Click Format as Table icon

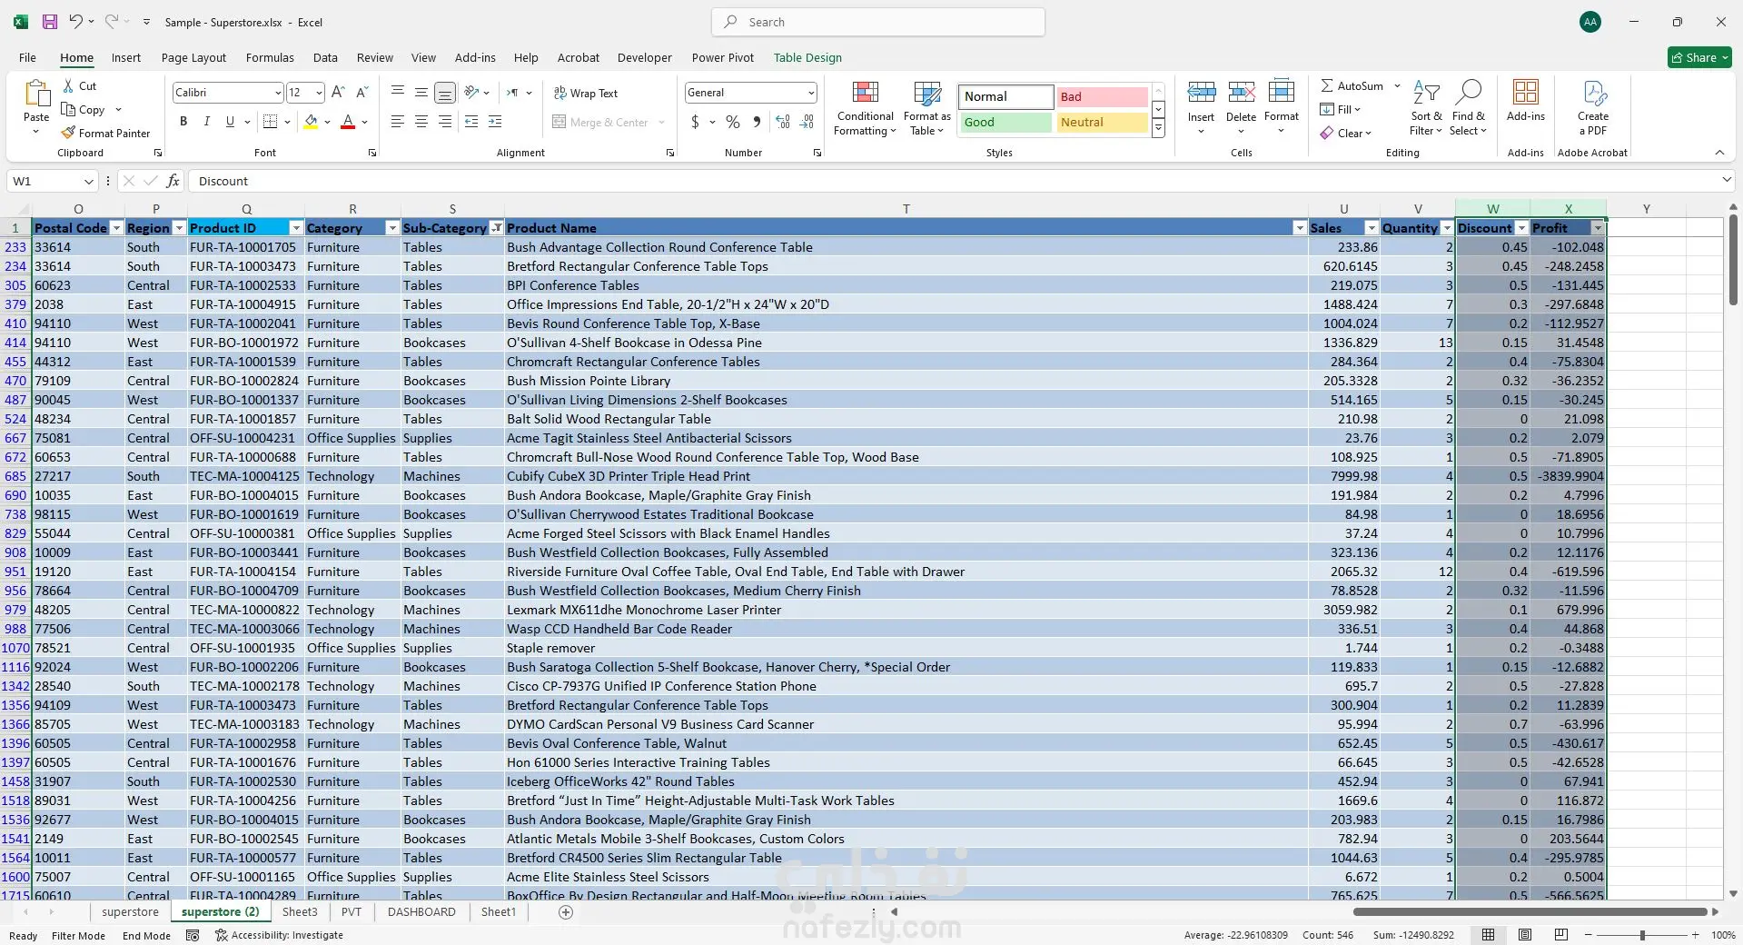pos(927,93)
